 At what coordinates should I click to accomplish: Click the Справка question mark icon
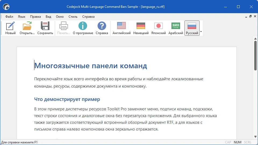[x=102, y=26]
